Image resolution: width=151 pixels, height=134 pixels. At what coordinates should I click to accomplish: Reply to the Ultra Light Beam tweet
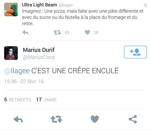(25, 32)
